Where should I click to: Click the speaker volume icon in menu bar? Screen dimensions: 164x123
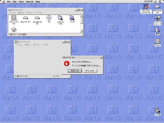(156, 1)
